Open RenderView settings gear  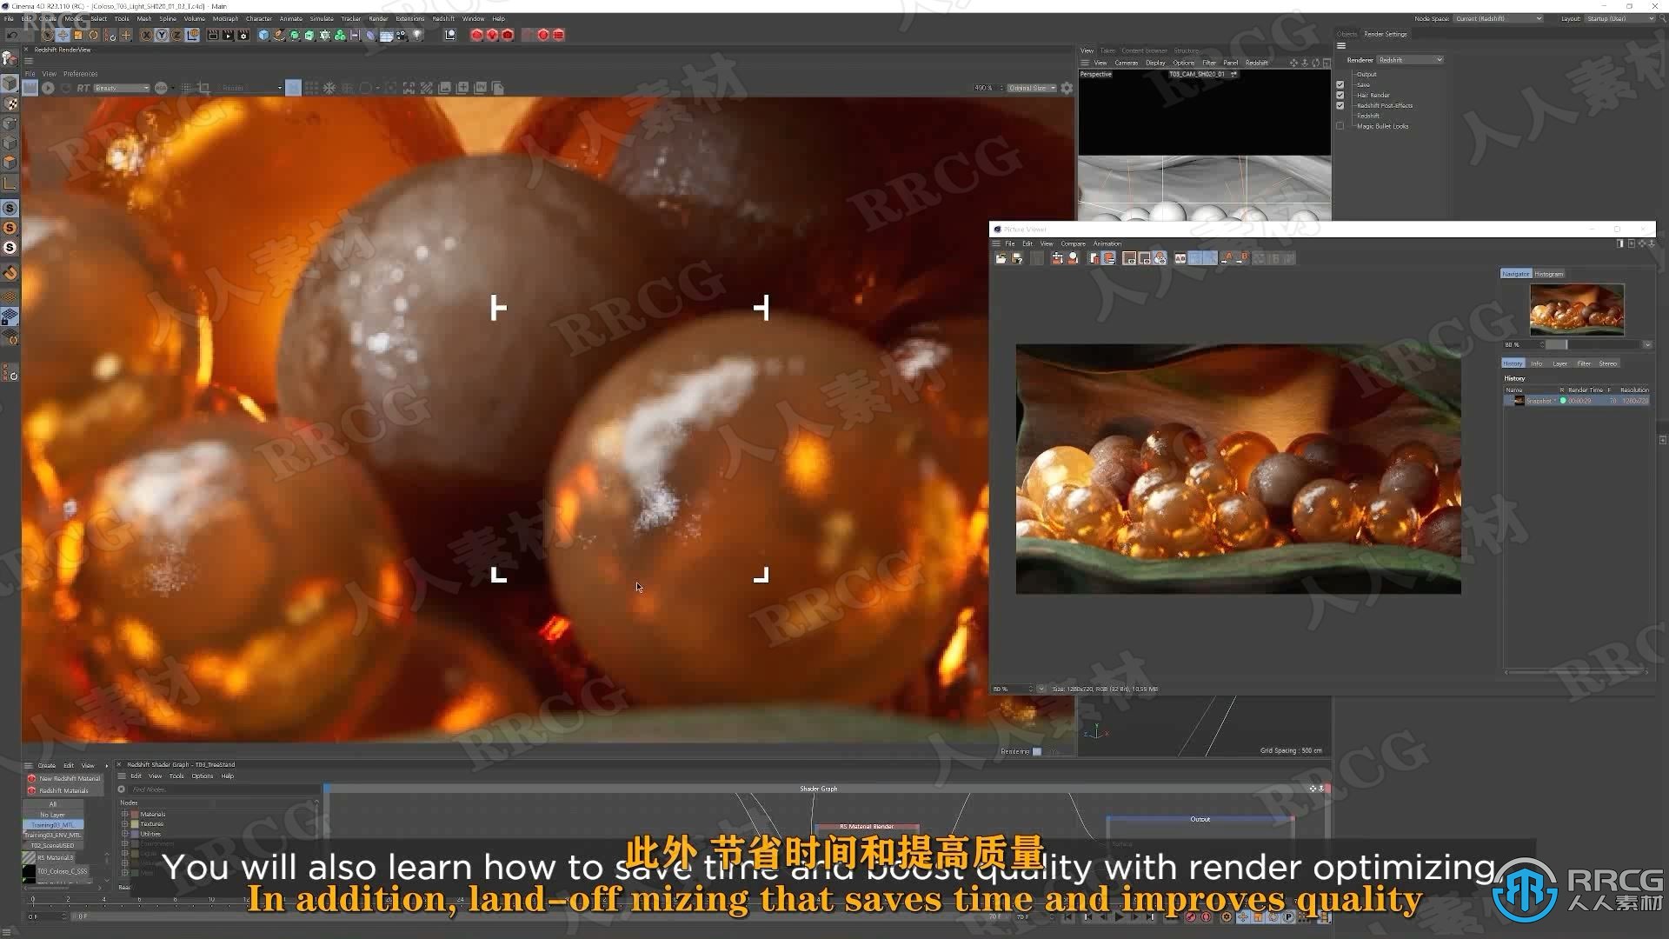tap(1067, 88)
